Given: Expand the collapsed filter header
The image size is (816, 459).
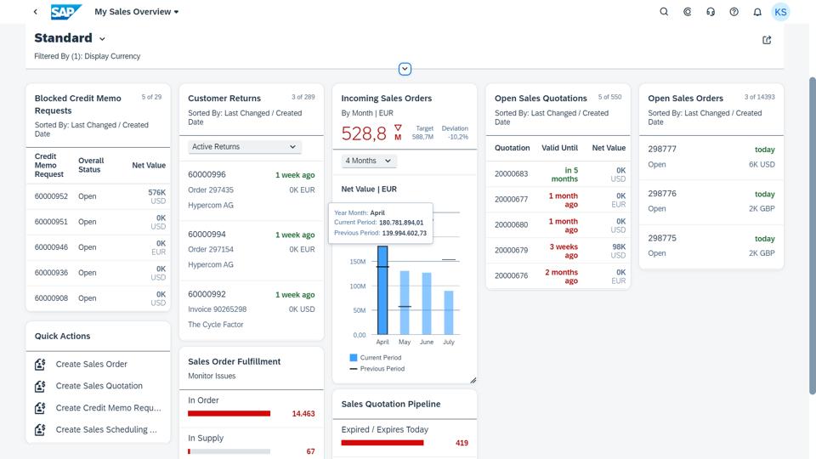Looking at the screenshot, I should coord(405,69).
